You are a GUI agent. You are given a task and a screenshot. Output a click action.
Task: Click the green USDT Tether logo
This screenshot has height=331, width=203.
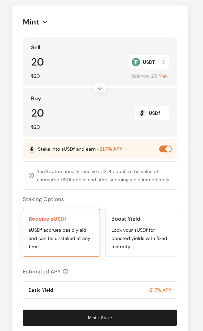click(136, 62)
